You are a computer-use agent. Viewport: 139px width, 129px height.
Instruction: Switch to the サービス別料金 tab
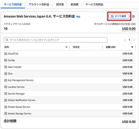[x=13, y=4]
